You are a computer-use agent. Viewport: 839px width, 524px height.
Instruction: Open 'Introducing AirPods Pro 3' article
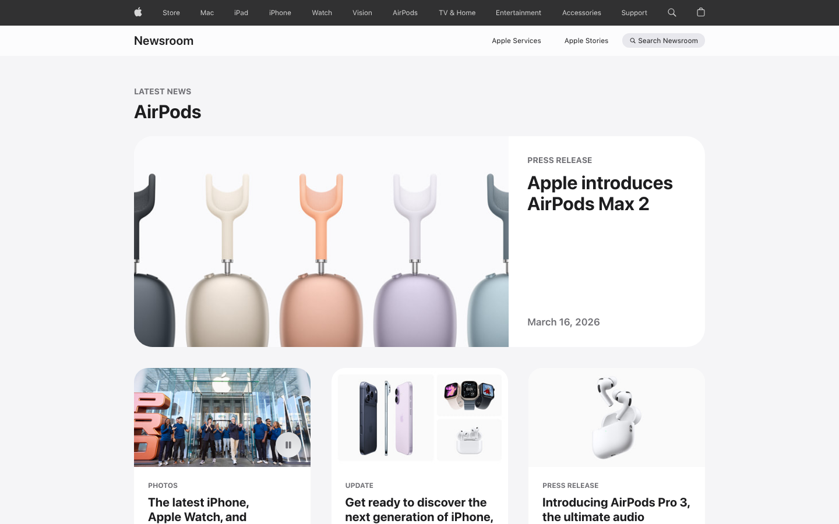tap(616, 509)
